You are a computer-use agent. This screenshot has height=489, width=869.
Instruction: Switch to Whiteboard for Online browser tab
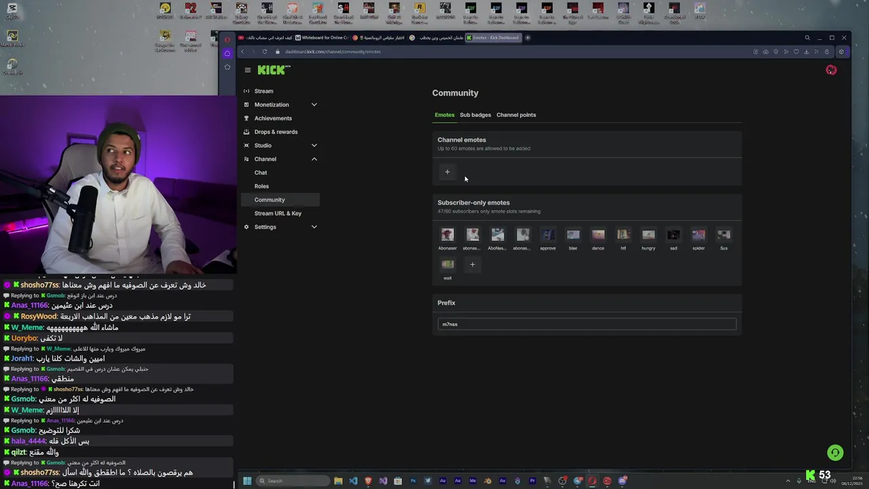click(x=323, y=37)
